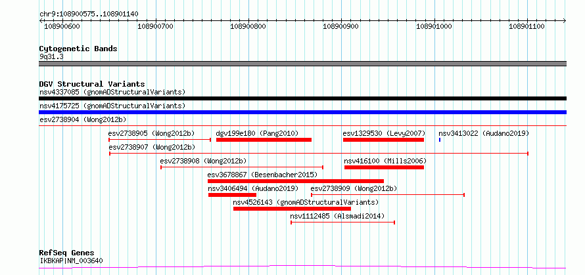
Task: Click the nsv4337085 (gnomADStructuralVariants) label
Action: click(x=112, y=92)
